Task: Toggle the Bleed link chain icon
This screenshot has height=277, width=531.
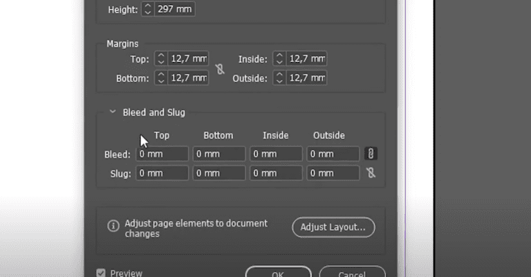Action: click(371, 154)
